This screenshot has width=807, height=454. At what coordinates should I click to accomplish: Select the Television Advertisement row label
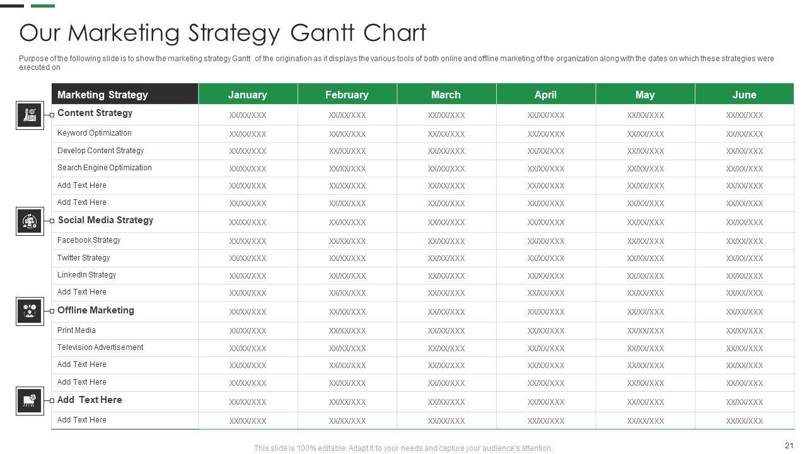point(100,347)
